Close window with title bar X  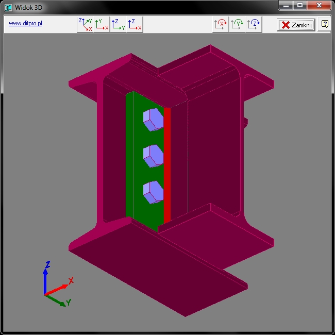click(x=319, y=5)
